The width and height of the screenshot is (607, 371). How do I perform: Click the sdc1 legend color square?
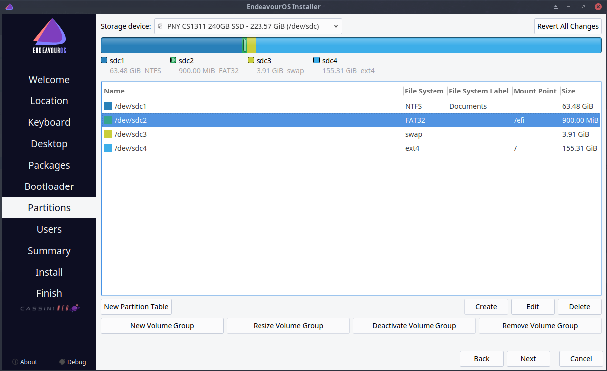tap(104, 60)
